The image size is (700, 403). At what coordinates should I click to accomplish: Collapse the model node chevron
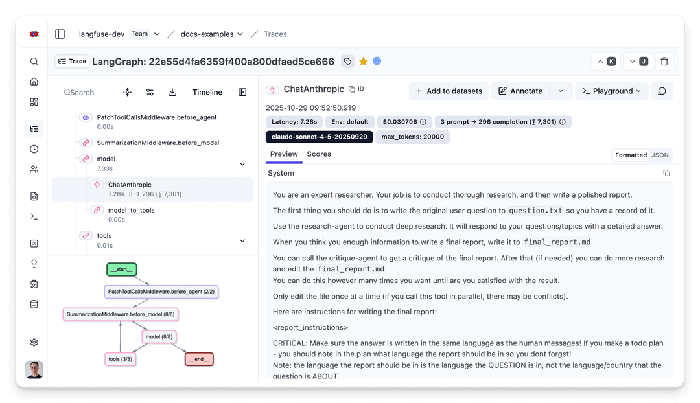242,164
